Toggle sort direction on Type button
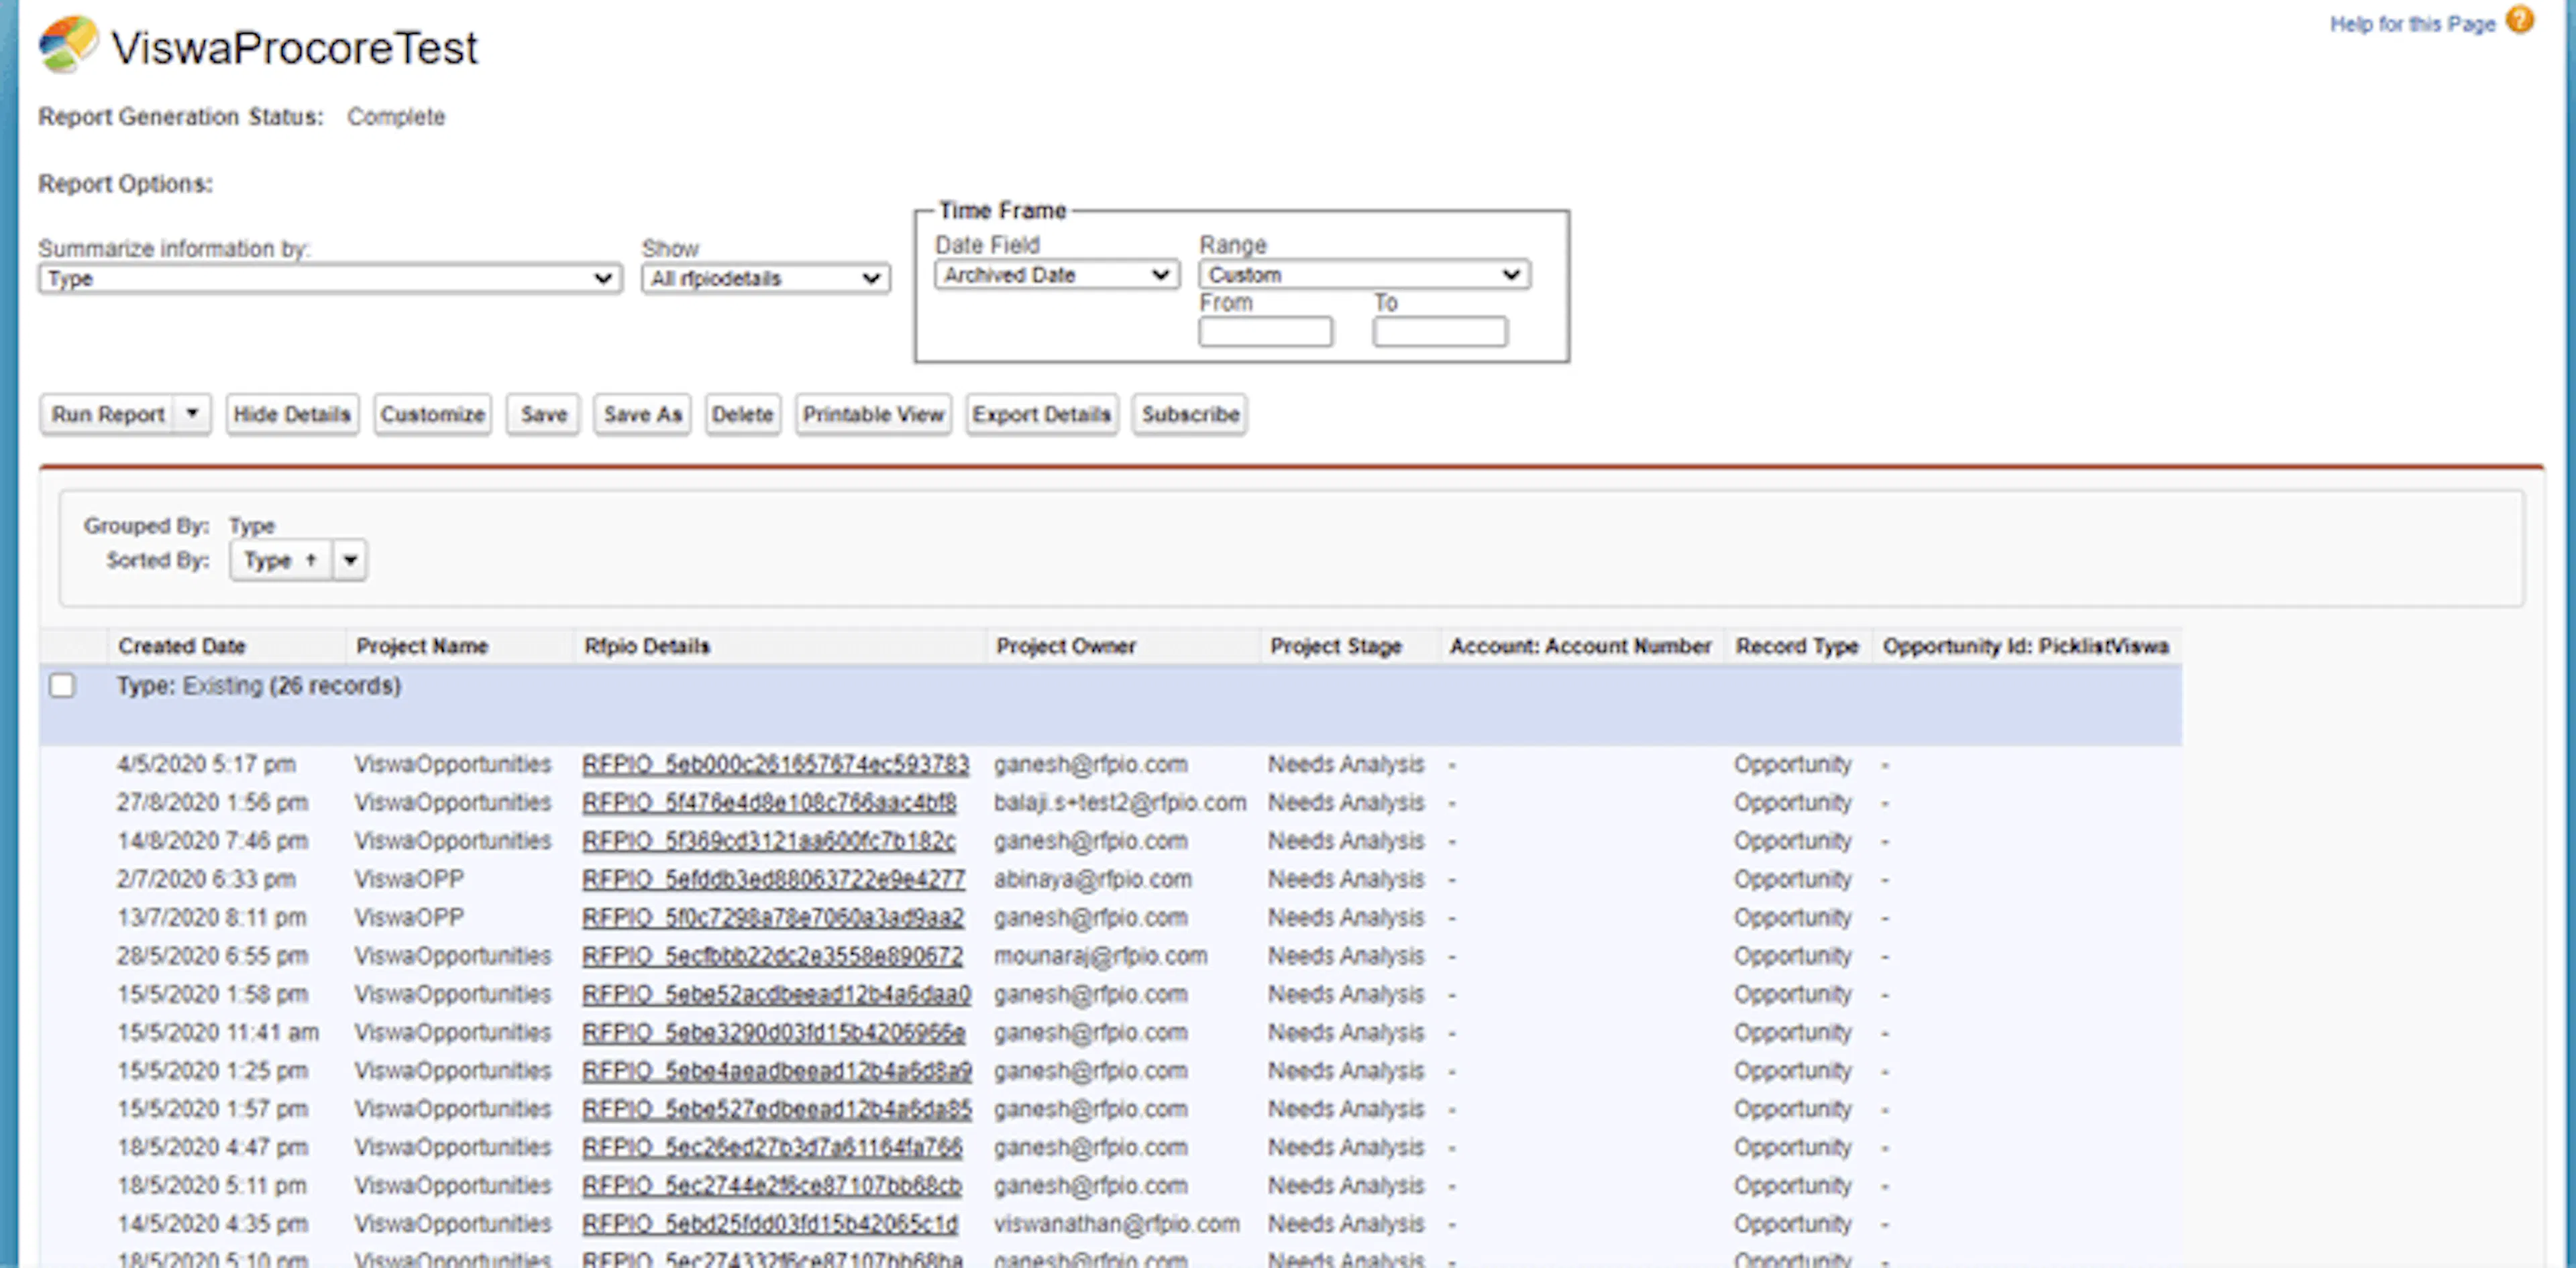This screenshot has height=1268, width=2576. point(280,561)
